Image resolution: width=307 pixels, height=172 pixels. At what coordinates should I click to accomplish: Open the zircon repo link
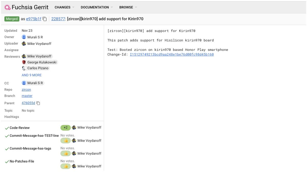pyautogui.click(x=26, y=90)
